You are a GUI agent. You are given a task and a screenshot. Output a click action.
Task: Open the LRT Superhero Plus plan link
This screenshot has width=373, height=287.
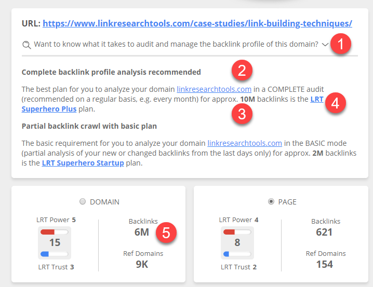pos(49,109)
